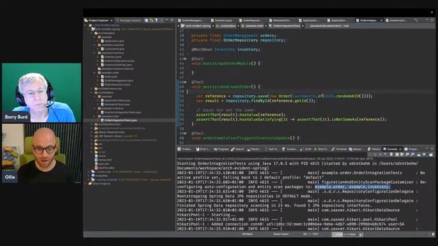Select OrderManagement.java in the project tree
Screen dimensions: 438x246
[117, 81]
